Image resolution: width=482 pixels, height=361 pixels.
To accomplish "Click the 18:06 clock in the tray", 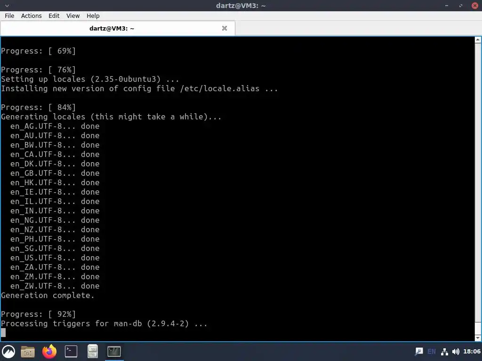I will pos(472,352).
